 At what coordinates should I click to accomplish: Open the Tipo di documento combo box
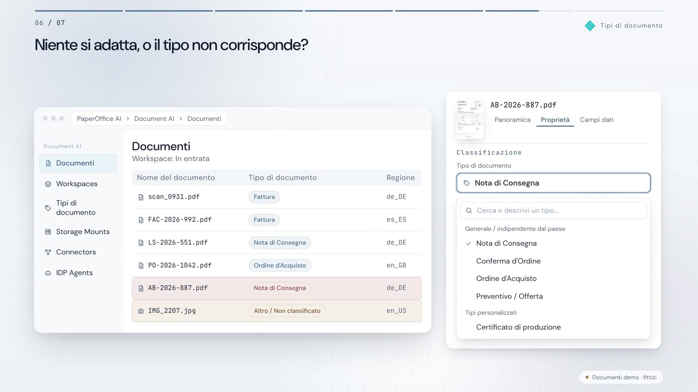tap(553, 183)
